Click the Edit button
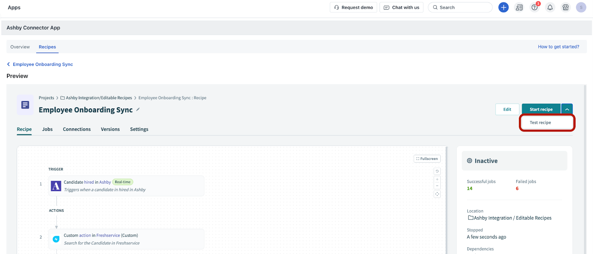This screenshot has width=593, height=254. (507, 109)
